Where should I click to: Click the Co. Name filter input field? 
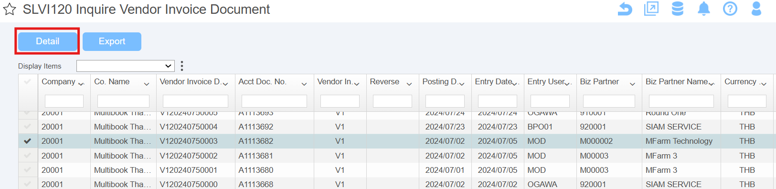(123, 101)
